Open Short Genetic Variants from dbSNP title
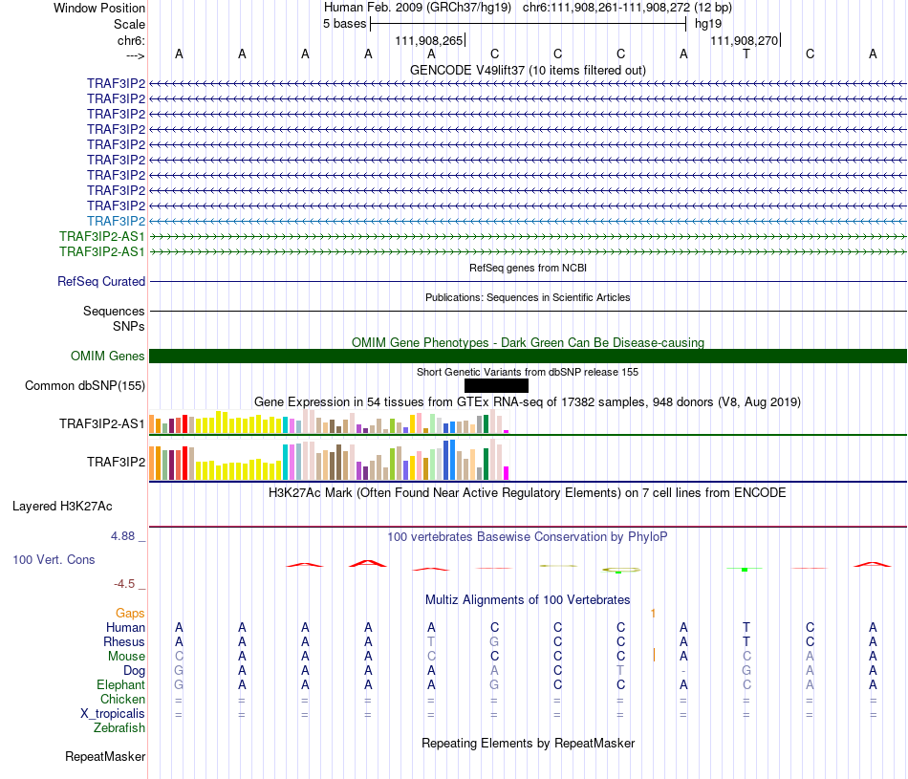The image size is (908, 779). [x=528, y=373]
